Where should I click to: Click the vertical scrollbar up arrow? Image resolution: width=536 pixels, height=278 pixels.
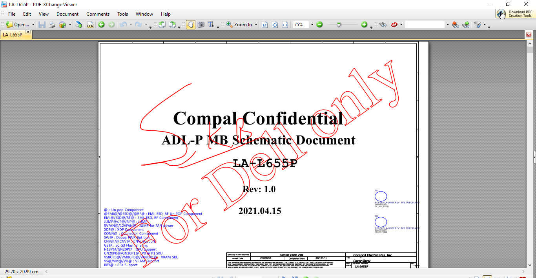(x=529, y=44)
